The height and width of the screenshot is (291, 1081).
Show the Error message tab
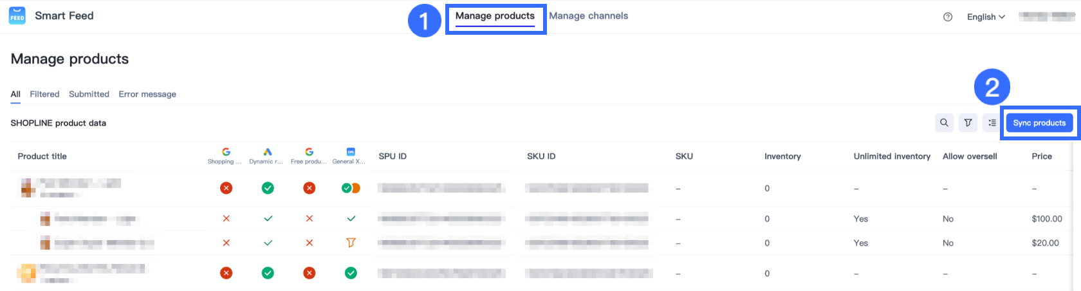(x=147, y=94)
